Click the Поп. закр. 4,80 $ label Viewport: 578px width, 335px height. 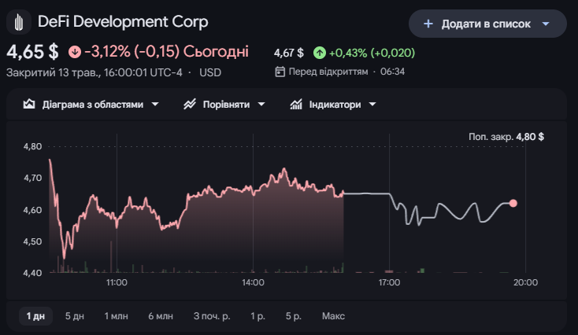(506, 137)
